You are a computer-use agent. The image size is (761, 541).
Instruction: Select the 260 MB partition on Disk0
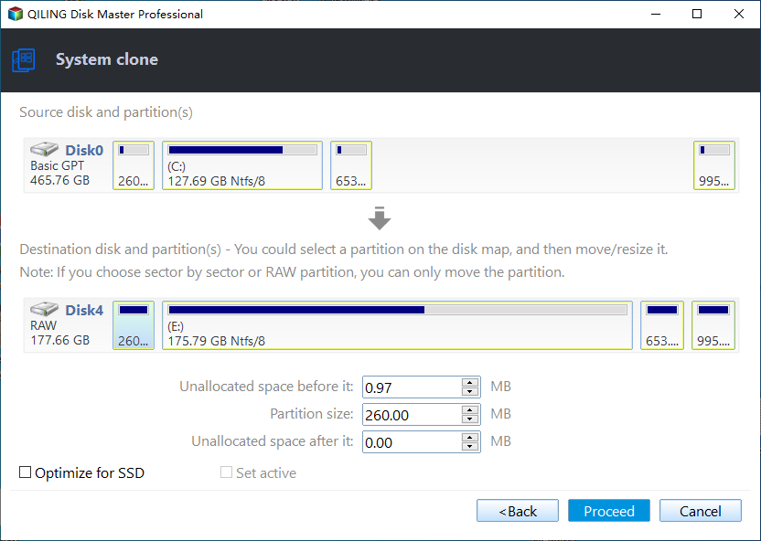(x=134, y=165)
